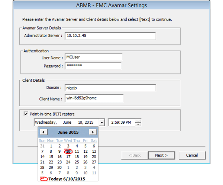223x185 pixels.
Task: Go to next month in calendar
Action: coord(93,132)
